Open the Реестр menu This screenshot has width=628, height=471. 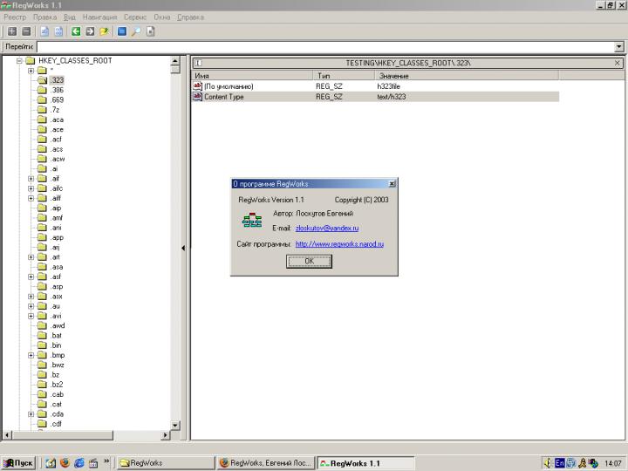(x=15, y=17)
